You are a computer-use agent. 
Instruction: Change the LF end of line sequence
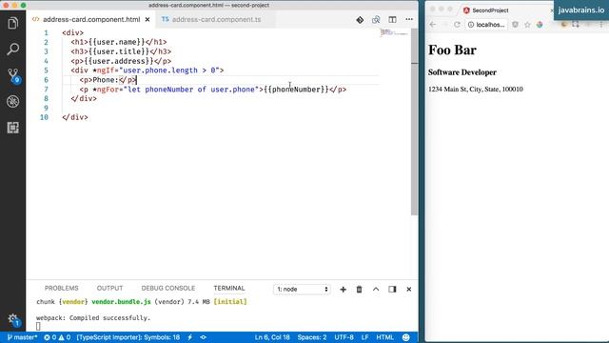click(x=364, y=337)
